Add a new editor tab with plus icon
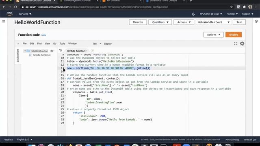260x146 pixels. pyautogui.click(x=92, y=50)
